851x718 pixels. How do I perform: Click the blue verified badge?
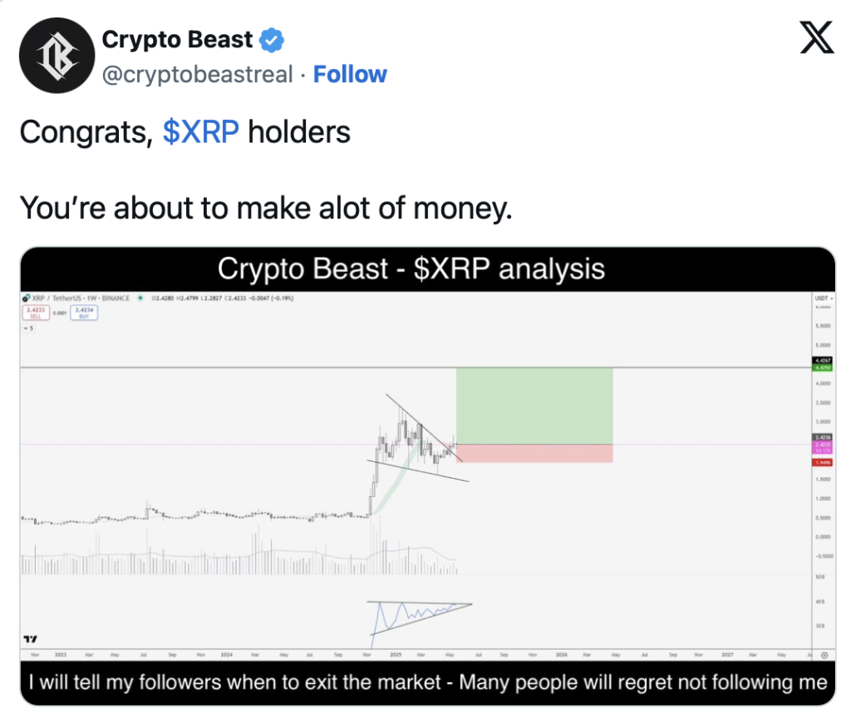point(272,40)
